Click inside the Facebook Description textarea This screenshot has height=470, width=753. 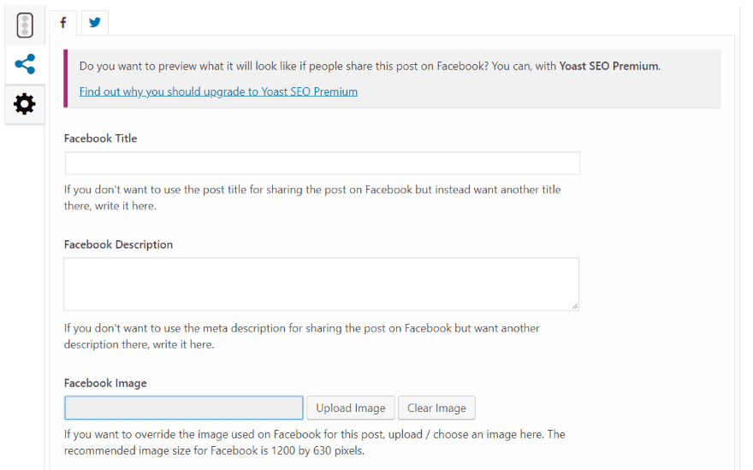click(x=321, y=284)
